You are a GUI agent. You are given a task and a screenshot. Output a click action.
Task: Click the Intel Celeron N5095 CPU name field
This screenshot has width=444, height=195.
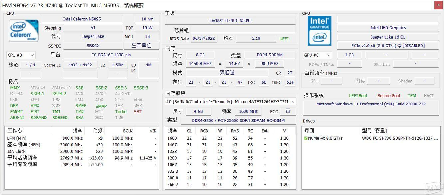(x=82, y=19)
